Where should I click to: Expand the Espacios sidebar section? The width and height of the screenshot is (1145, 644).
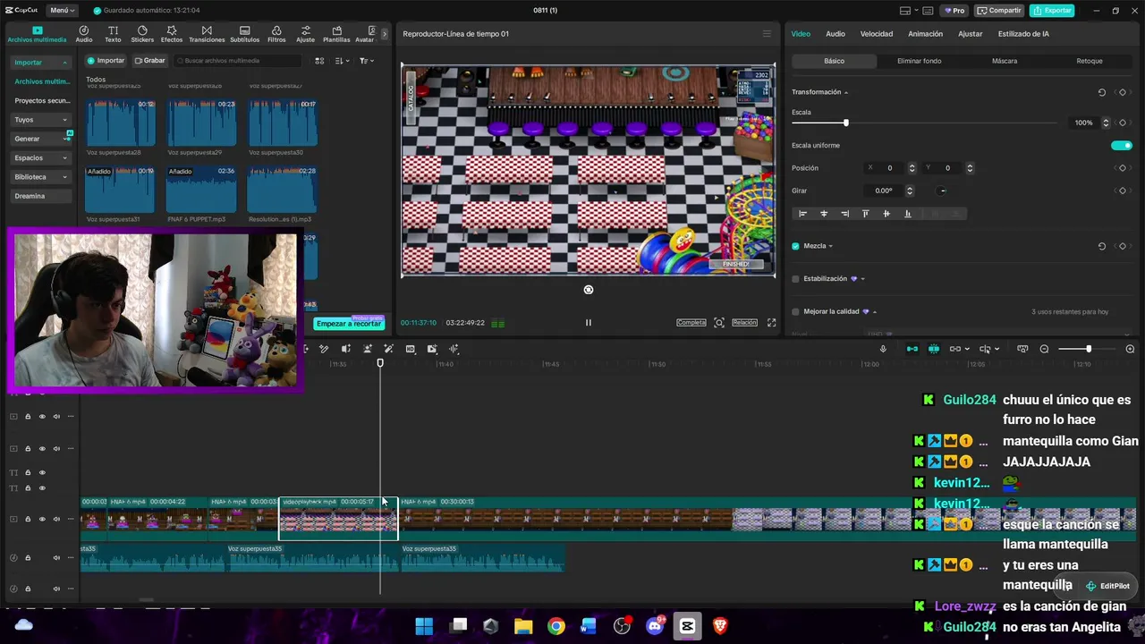(64, 158)
